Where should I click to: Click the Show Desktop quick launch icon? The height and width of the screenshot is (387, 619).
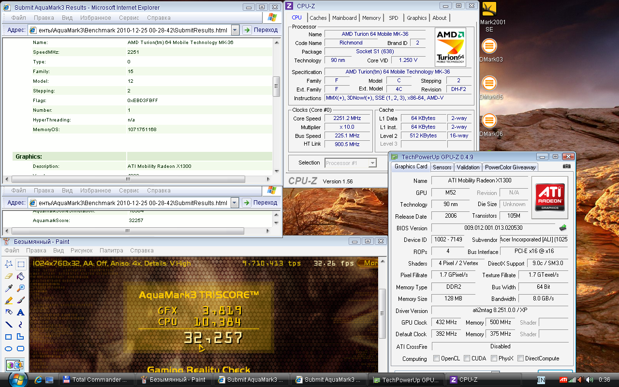[49, 380]
